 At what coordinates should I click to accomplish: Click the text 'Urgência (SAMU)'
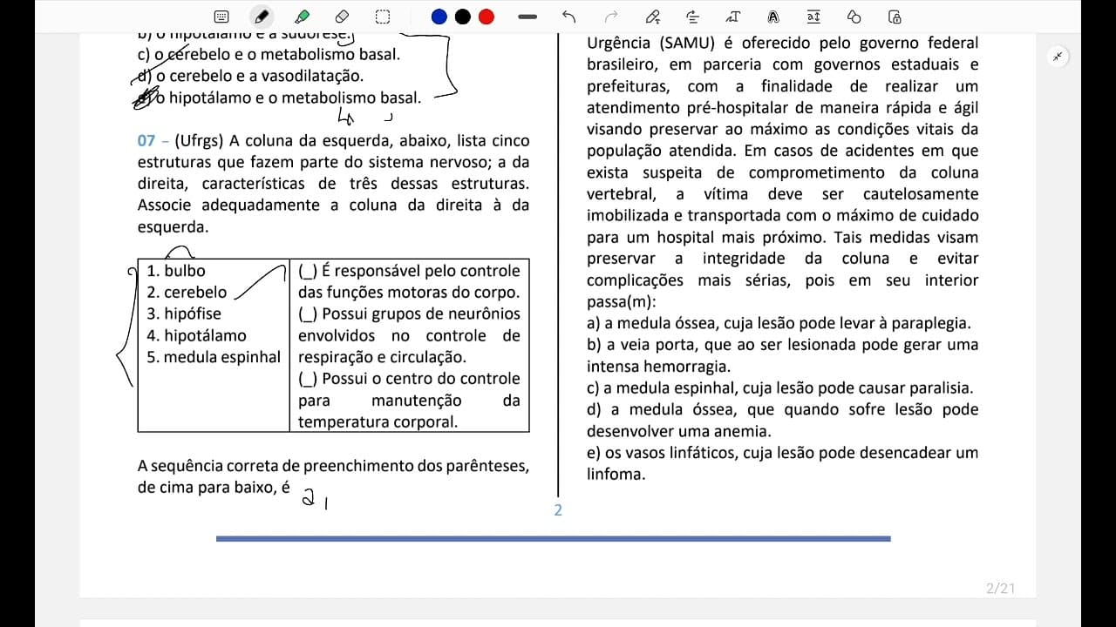pyautogui.click(x=652, y=44)
